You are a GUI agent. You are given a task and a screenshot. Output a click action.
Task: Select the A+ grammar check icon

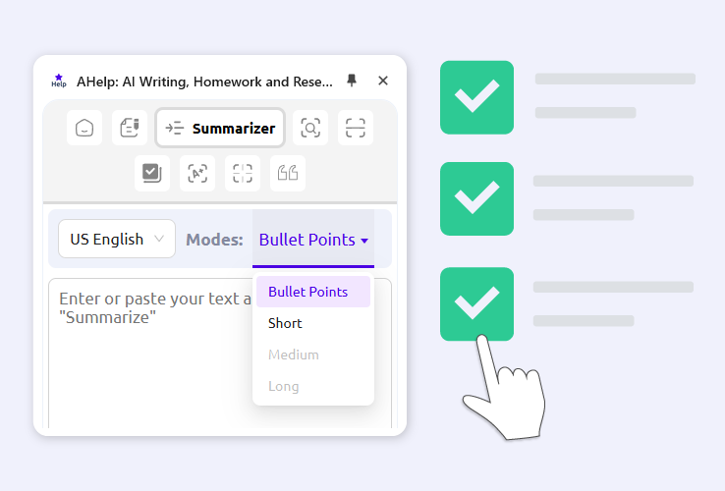coord(197,173)
